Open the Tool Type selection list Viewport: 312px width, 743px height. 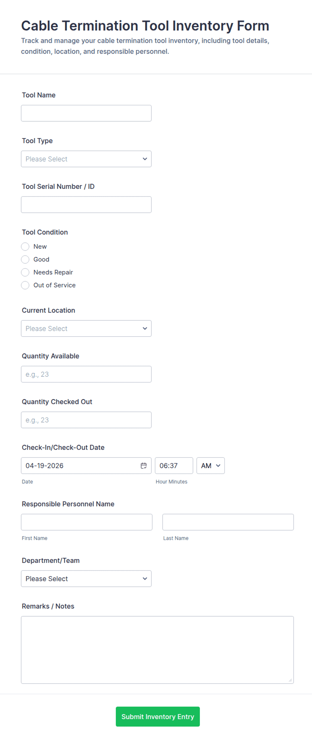86,159
